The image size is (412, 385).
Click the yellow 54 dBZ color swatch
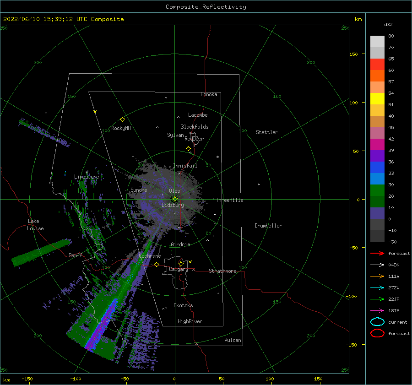coord(377,98)
